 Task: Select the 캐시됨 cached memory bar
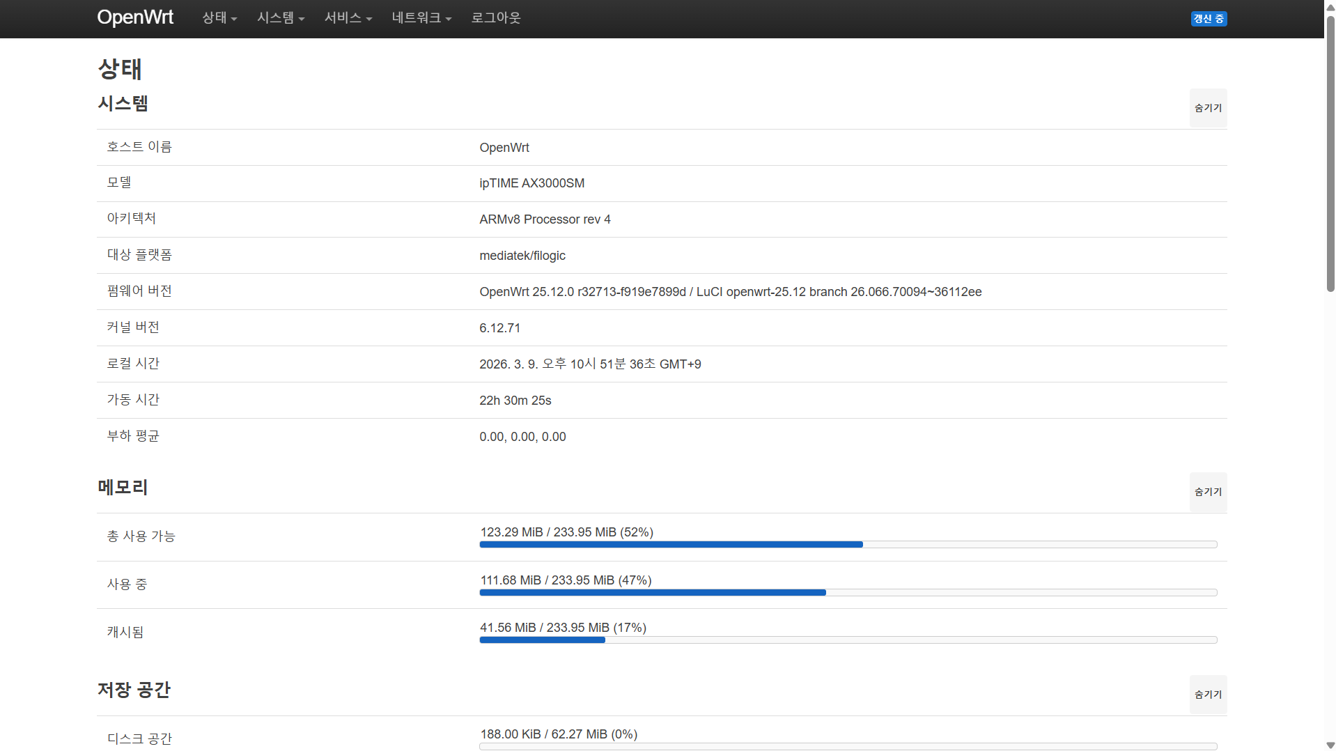pyautogui.click(x=848, y=640)
